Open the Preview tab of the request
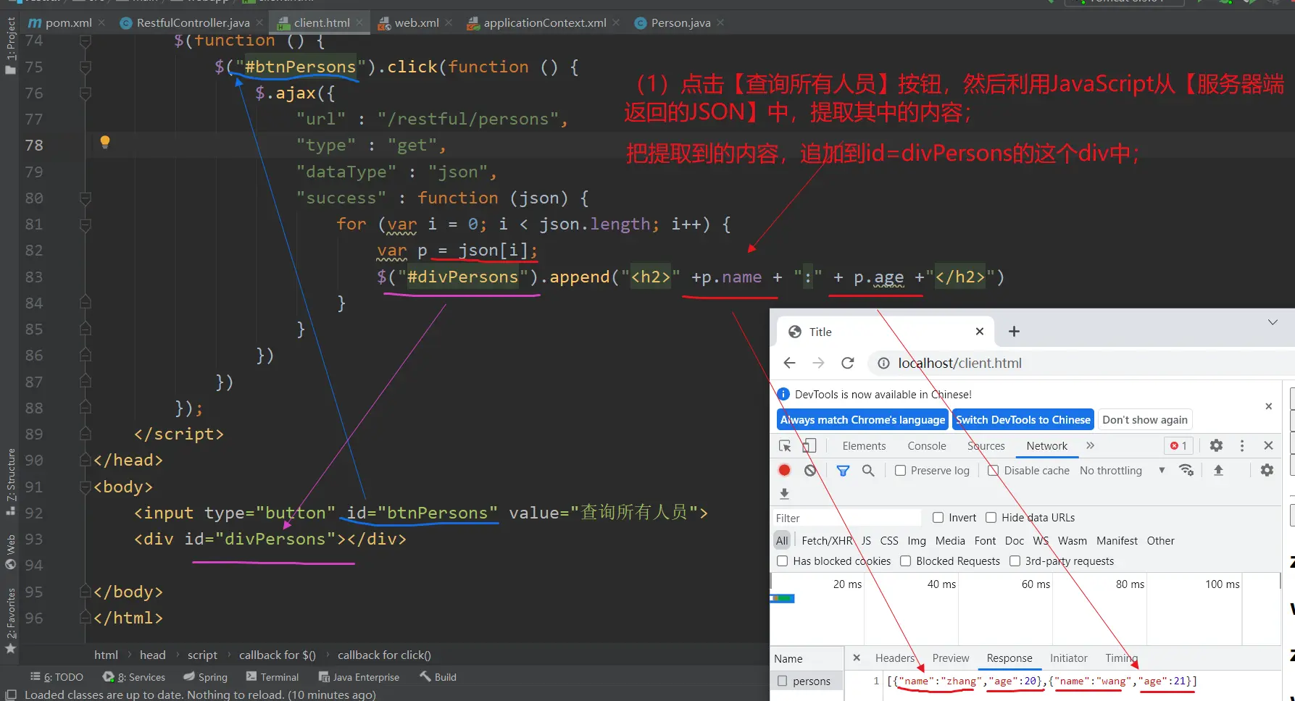 950,658
